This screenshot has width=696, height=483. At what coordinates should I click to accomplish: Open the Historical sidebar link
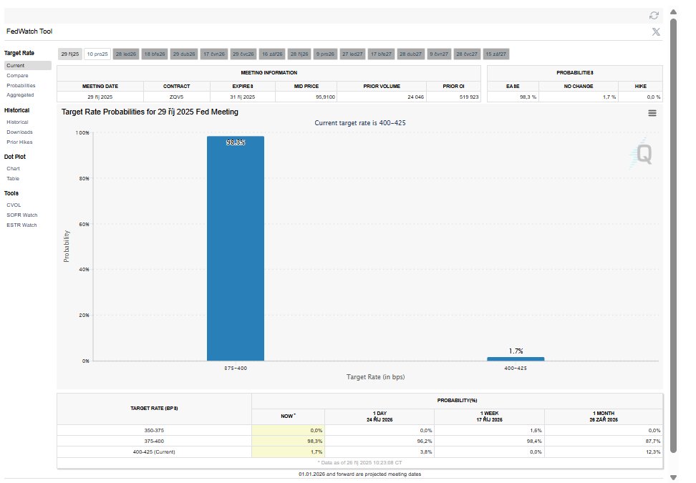click(x=17, y=122)
